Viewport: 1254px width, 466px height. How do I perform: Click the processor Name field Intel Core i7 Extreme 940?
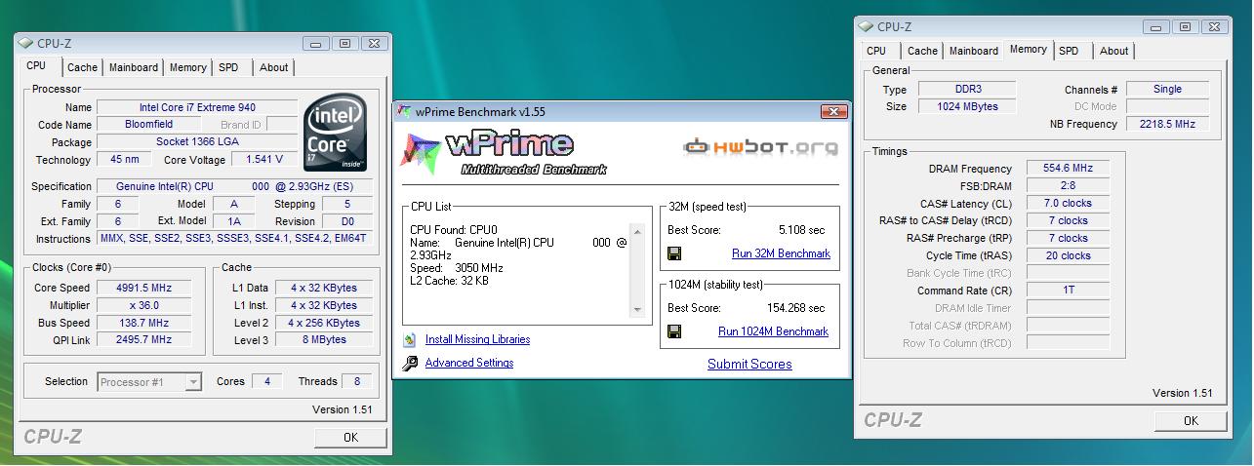(198, 107)
